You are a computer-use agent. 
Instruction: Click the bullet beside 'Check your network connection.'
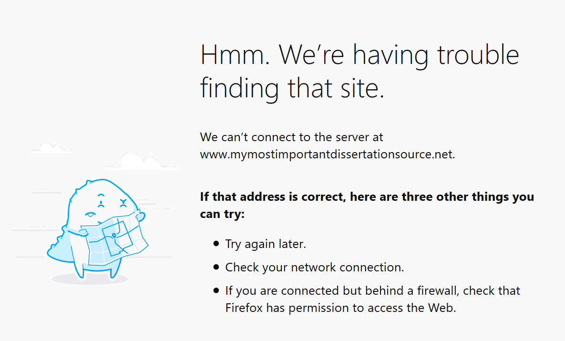point(216,267)
